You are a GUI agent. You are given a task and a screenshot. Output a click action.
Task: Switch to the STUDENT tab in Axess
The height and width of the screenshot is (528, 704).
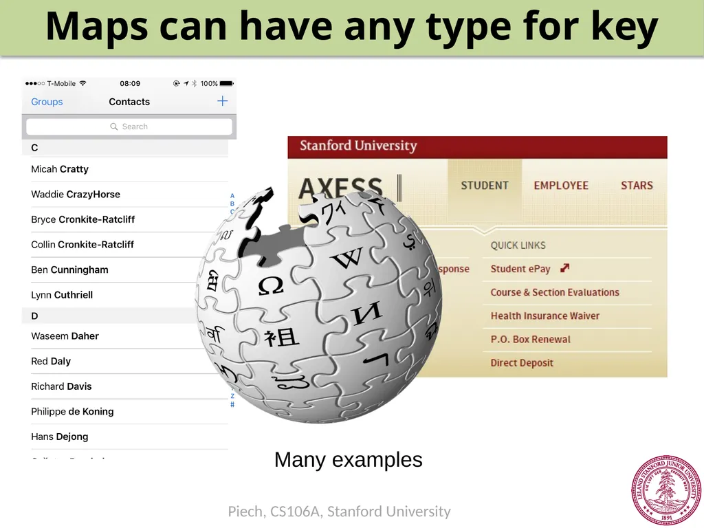tap(485, 186)
